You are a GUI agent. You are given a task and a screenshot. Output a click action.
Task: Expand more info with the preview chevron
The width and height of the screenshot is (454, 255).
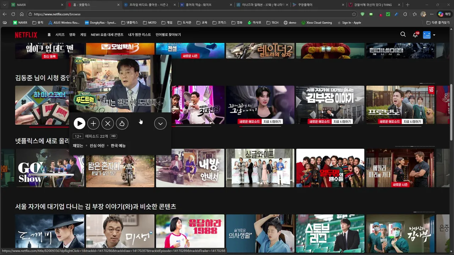pos(160,123)
